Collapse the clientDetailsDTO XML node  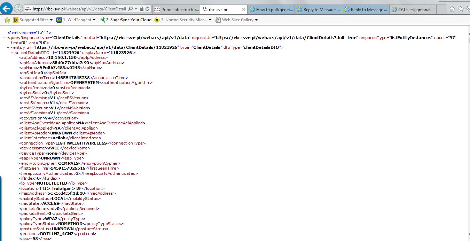coord(12,53)
